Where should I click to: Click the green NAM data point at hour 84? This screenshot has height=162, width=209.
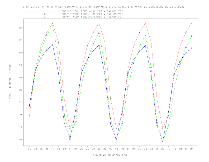(x=192, y=36)
